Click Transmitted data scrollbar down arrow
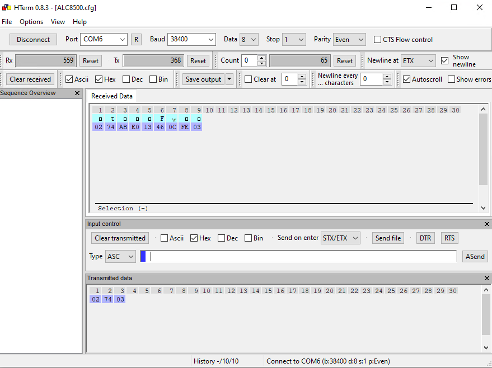Viewport: 492px width, 368px height. point(486,348)
